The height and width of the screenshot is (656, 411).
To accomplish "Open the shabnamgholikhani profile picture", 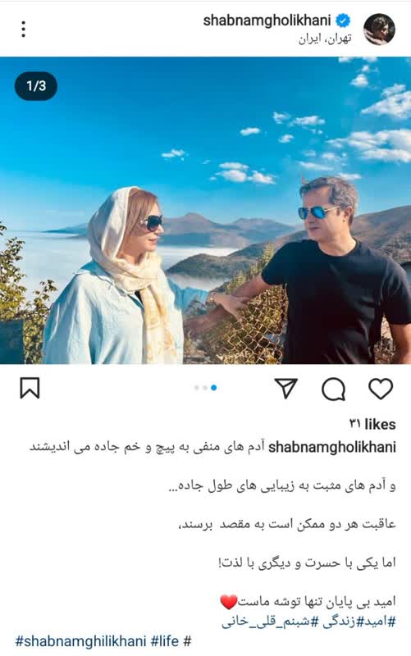I will [x=379, y=29].
